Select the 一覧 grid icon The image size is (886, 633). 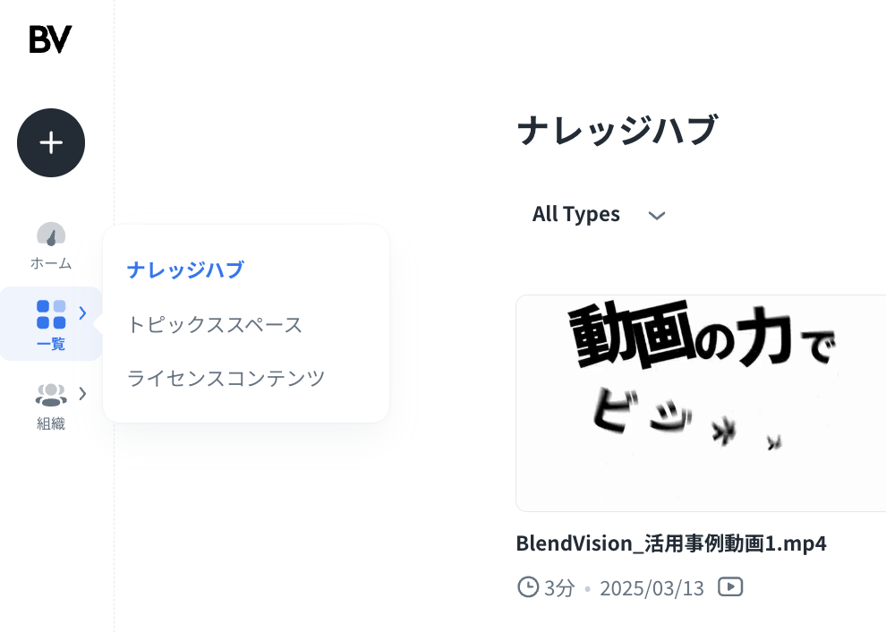tap(51, 314)
